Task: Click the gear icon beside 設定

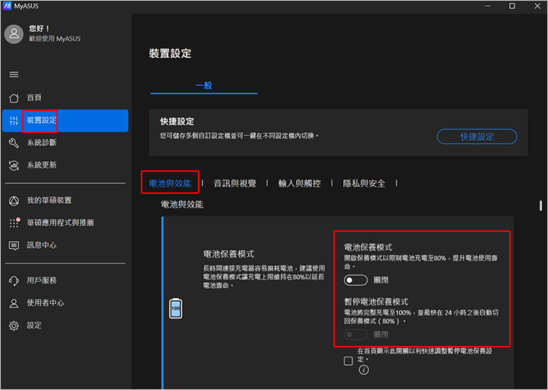Action: (14, 325)
